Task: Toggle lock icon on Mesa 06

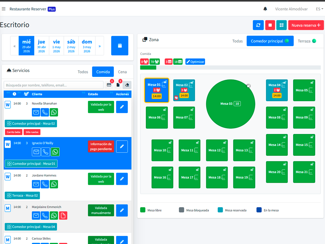Action: coord(165,109)
